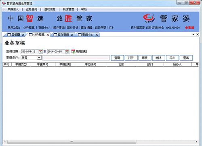Click the horizontal scrollbar thumb

(x=72, y=142)
